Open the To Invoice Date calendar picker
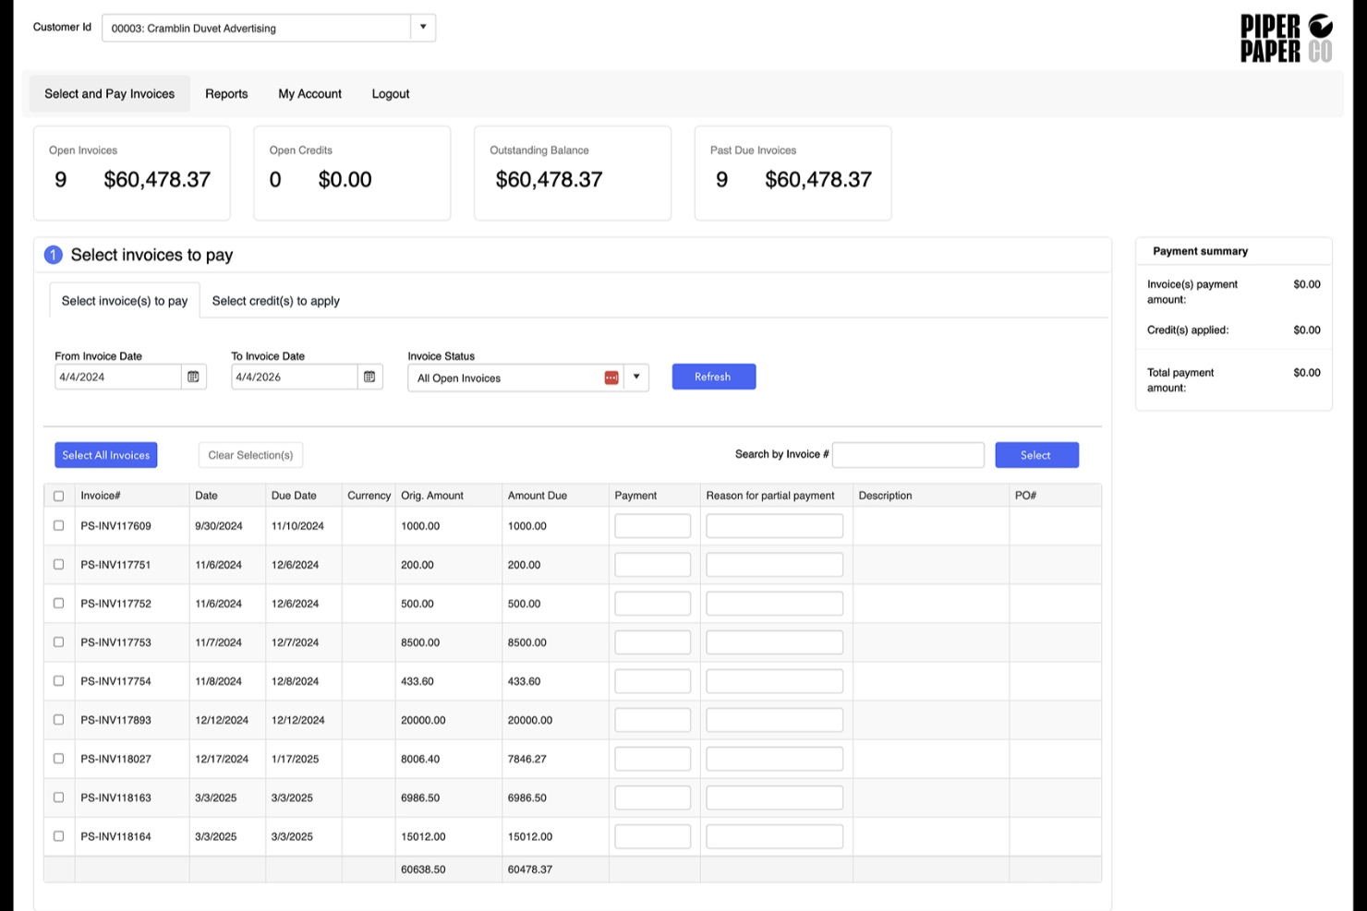 369,376
